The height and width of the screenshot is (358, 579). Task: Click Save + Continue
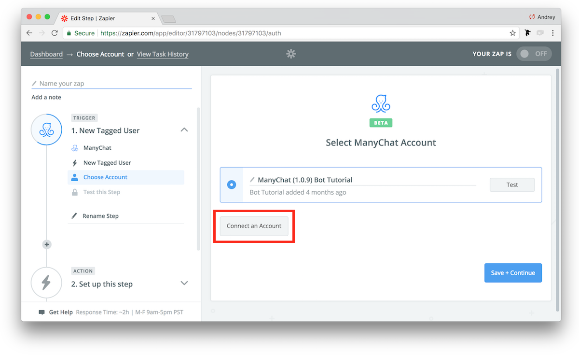pyautogui.click(x=513, y=273)
